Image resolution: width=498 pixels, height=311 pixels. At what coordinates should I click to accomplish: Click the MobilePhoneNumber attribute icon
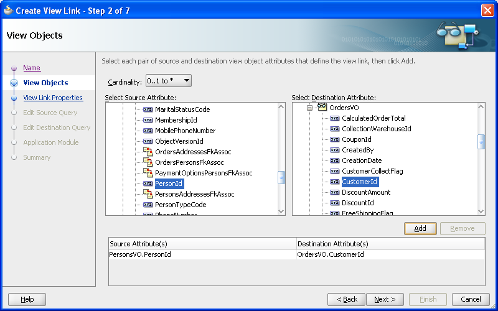[148, 131]
